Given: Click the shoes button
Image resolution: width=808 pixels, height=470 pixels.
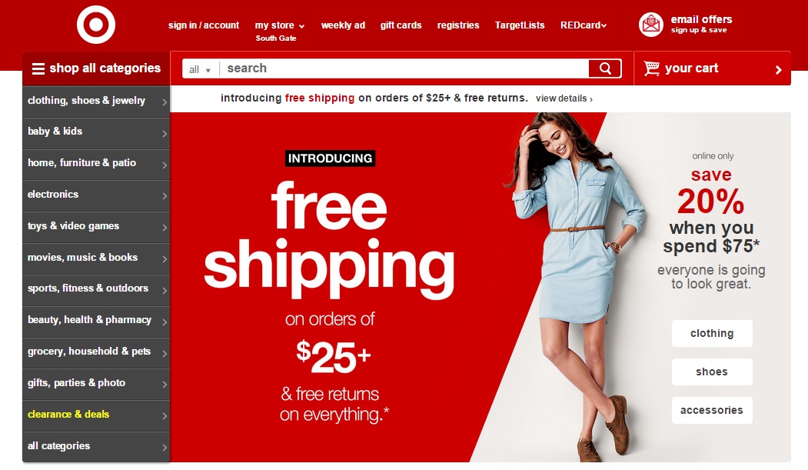Looking at the screenshot, I should coord(712,372).
